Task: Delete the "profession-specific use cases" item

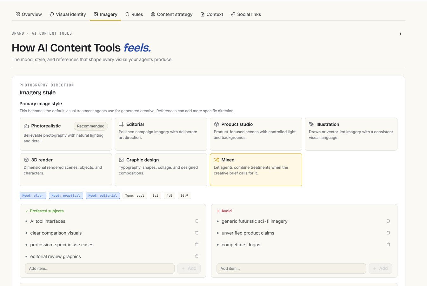Action: coord(197,245)
